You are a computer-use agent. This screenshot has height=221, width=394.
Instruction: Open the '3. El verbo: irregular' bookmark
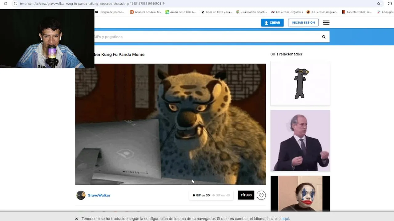322,12
